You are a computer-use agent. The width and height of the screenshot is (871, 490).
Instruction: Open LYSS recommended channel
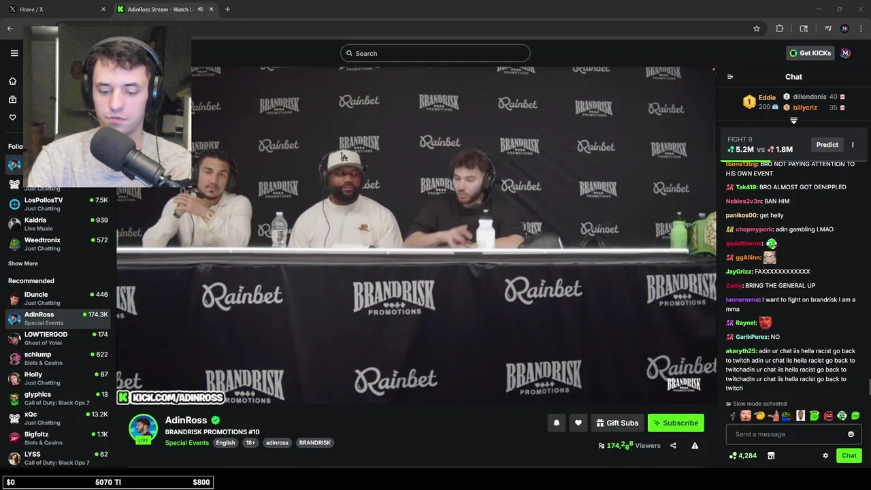click(x=59, y=457)
